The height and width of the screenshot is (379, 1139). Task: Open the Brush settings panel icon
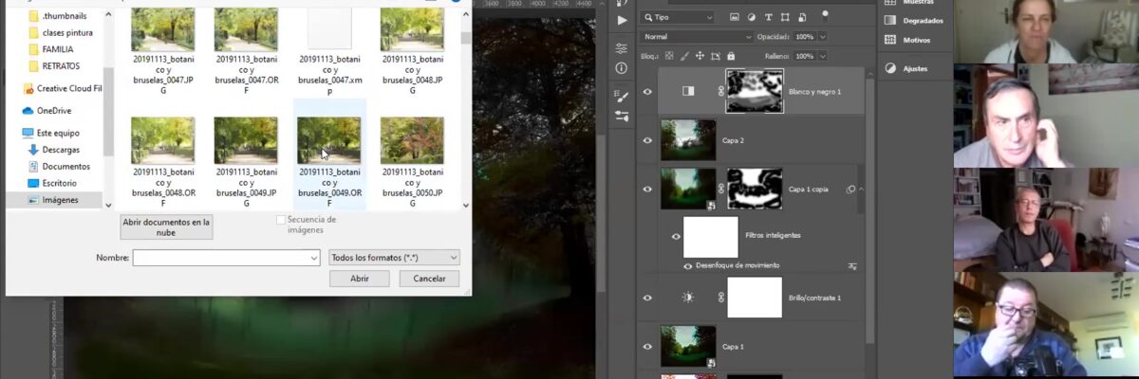622,96
